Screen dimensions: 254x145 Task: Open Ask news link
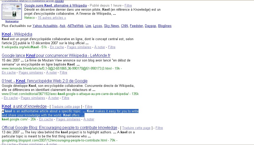62,26
